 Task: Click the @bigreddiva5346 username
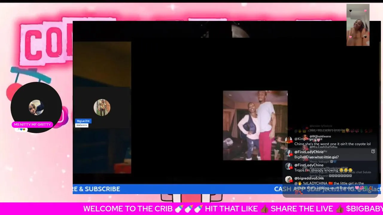(x=309, y=178)
